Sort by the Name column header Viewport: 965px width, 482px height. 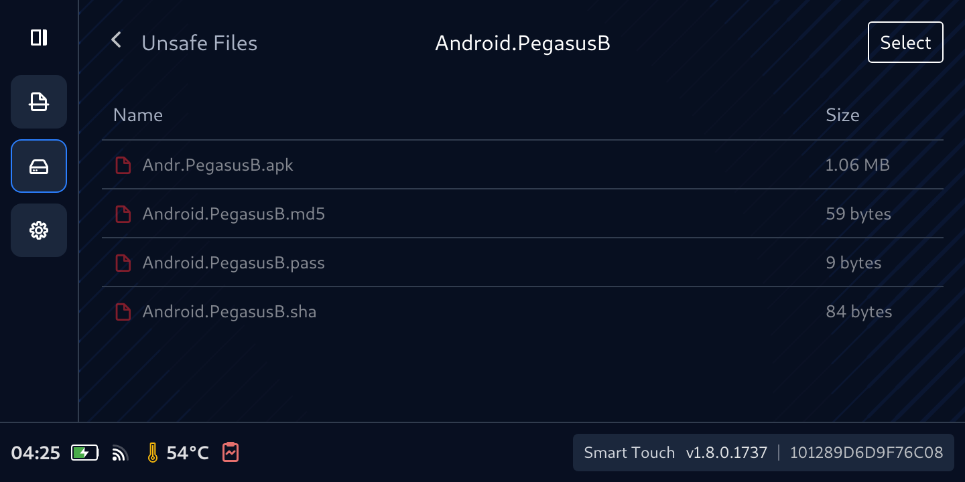click(x=138, y=115)
